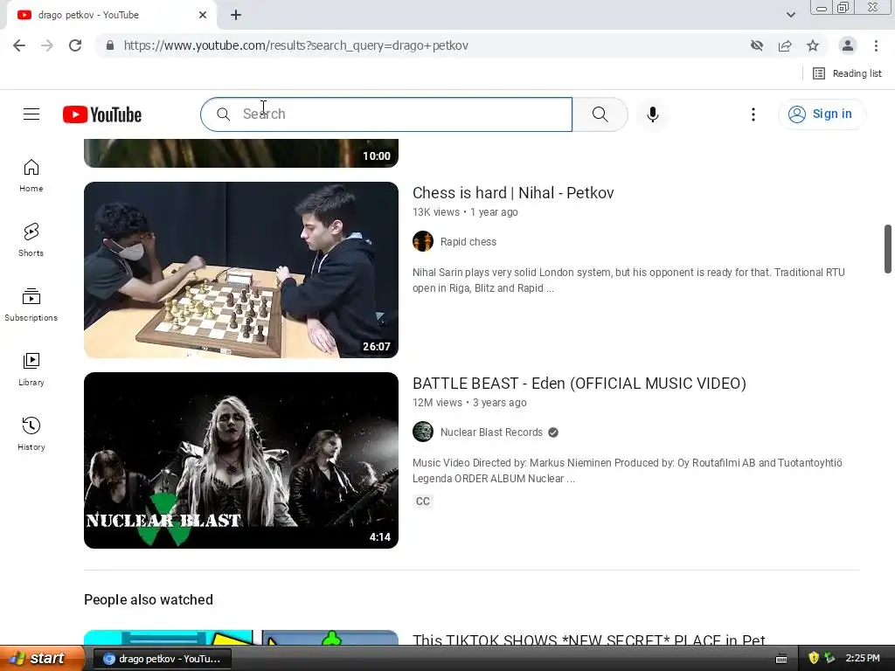Click the security shield tray icon
Screen dimensions: 895x671
tap(814, 658)
